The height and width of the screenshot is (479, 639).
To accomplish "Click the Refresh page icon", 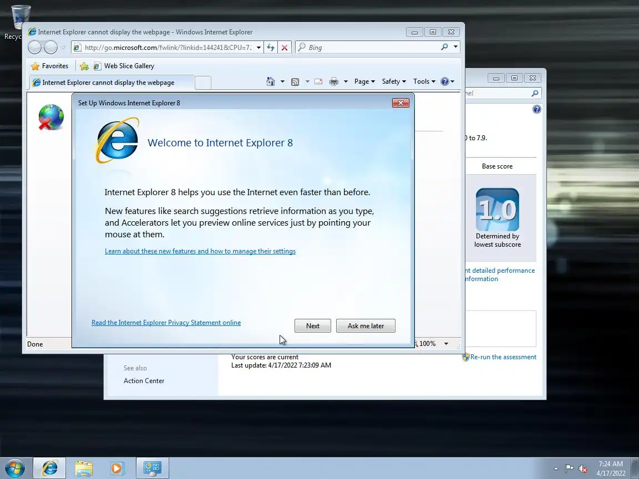I will pos(271,48).
